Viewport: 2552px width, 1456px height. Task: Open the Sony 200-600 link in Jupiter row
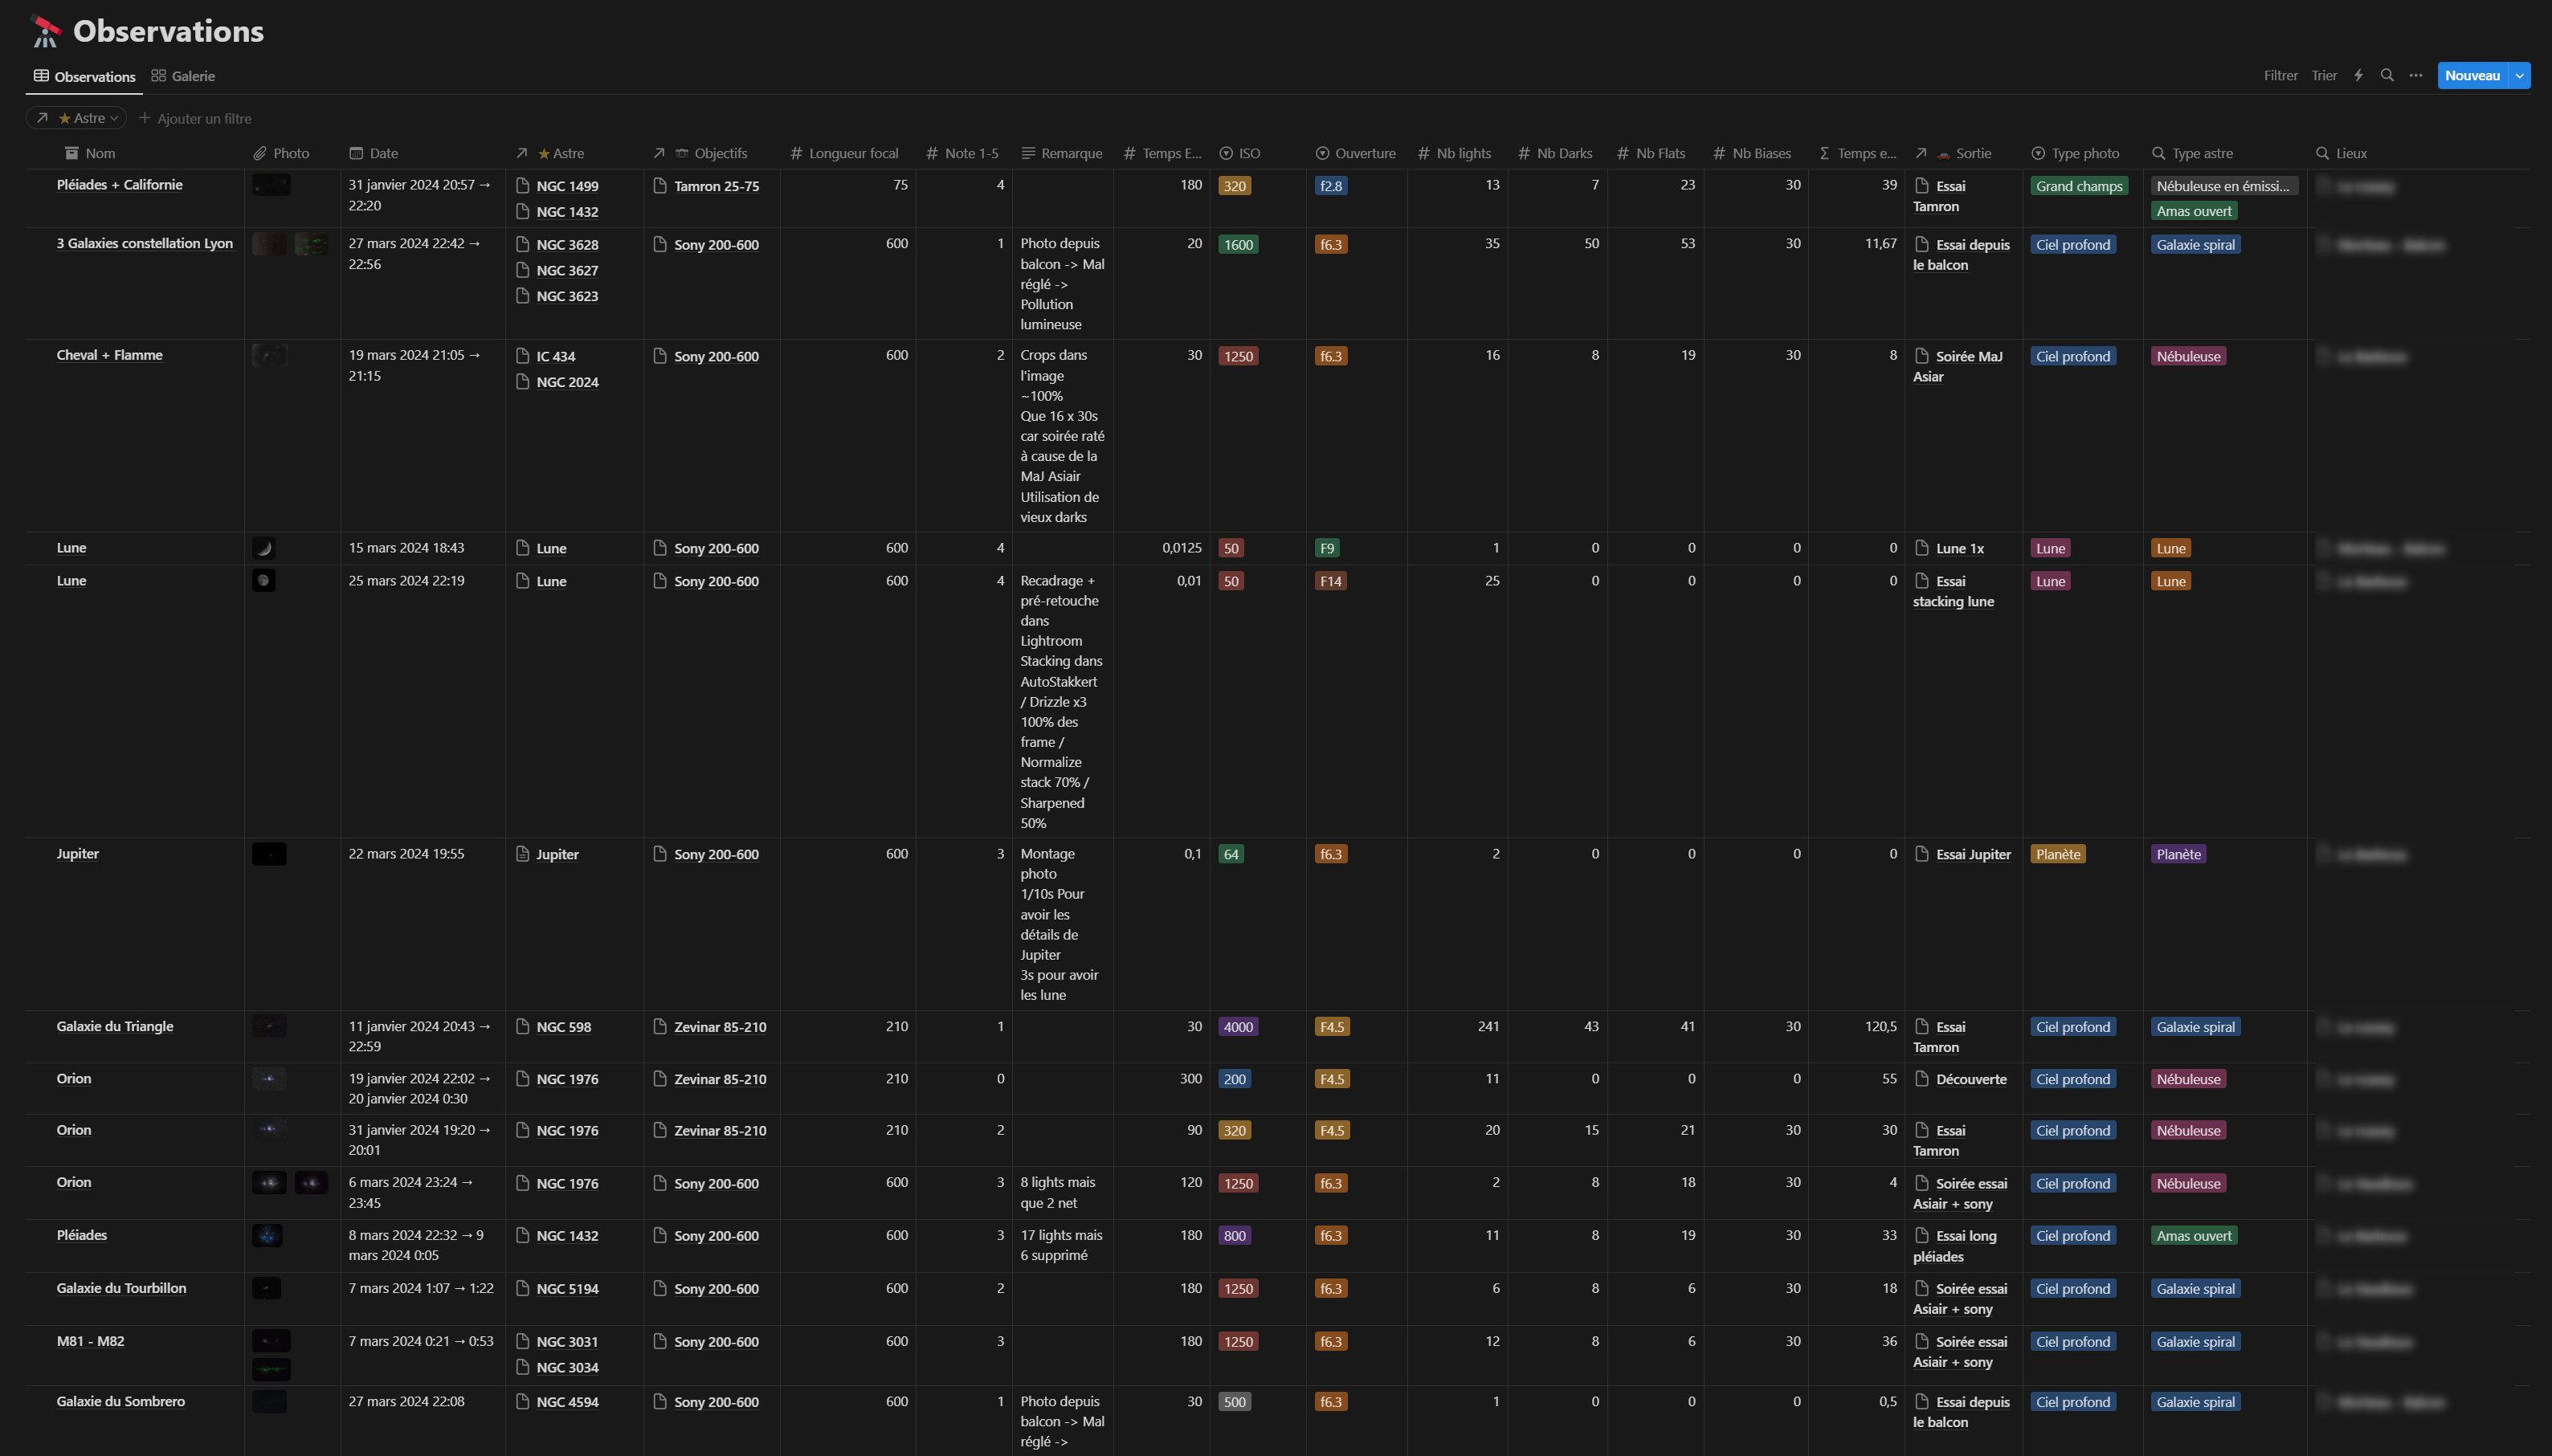click(x=716, y=854)
